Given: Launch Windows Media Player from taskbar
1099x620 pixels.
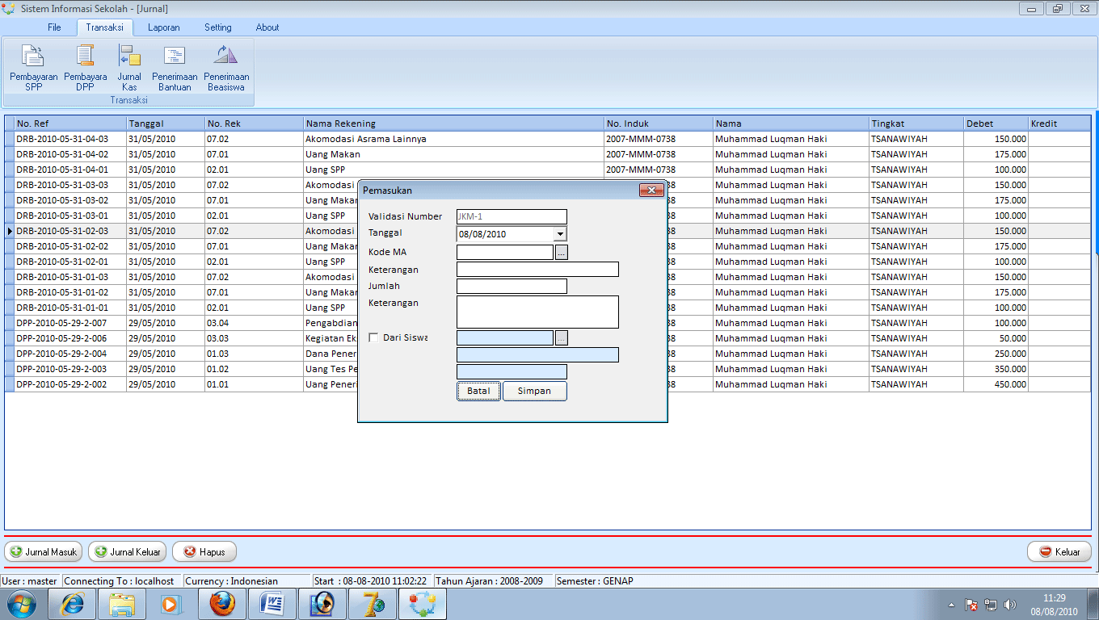Looking at the screenshot, I should (171, 604).
